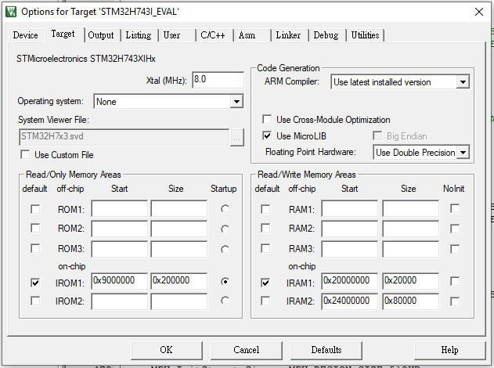
Task: Click the Xtal (MHz) input field
Action: pyautogui.click(x=218, y=80)
